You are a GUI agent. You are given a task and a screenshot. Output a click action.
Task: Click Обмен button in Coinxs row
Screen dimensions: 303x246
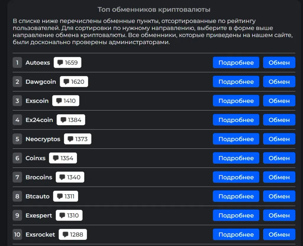click(x=279, y=158)
